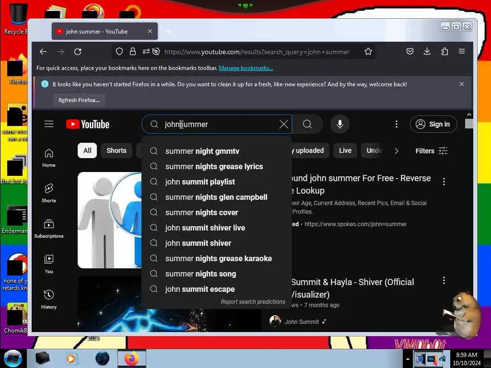The height and width of the screenshot is (368, 491).
Task: Open the media player taskbar icon
Action: 71,358
